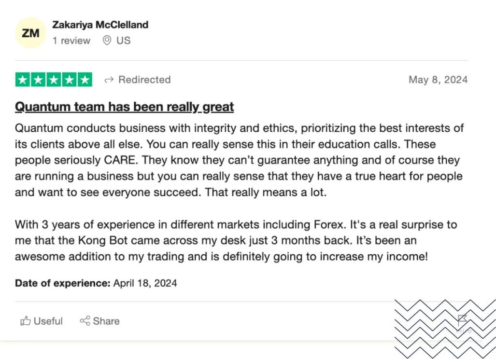
Task: Click the paragraph starting "Quantum conducts business"
Action: coord(239,160)
